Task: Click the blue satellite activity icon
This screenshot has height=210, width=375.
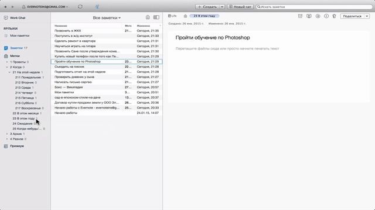Action: (x=97, y=6)
